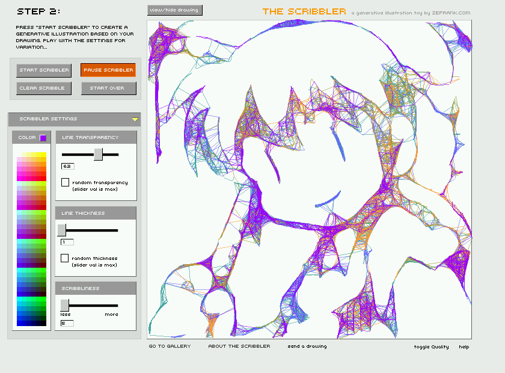Click the 'random thickness' label text
Viewport: 505px width, 373px height.
coord(94,258)
